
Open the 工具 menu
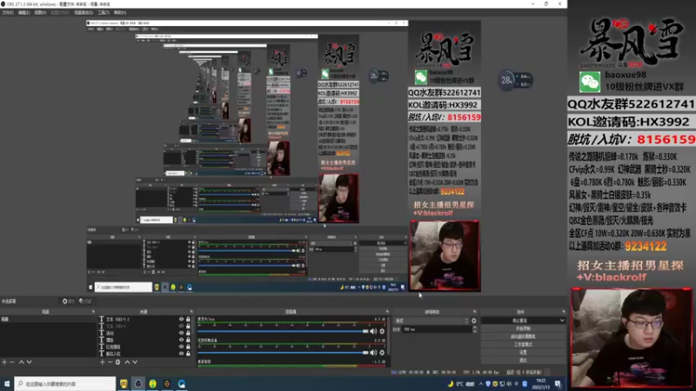pyautogui.click(x=104, y=12)
